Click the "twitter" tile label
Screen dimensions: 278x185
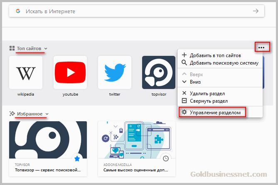pos(115,94)
